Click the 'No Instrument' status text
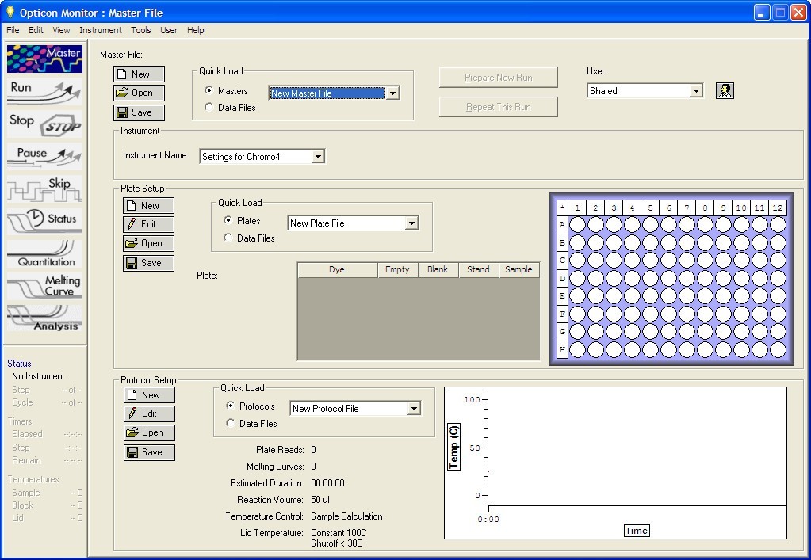The image size is (811, 560). click(x=38, y=376)
